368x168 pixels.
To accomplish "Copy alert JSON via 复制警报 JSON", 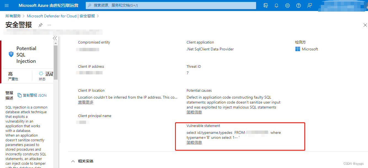I will 32,95.
